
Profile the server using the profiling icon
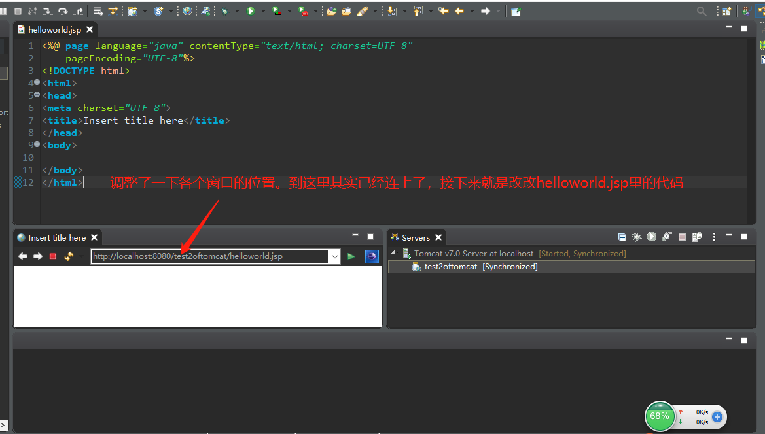[x=665, y=237]
